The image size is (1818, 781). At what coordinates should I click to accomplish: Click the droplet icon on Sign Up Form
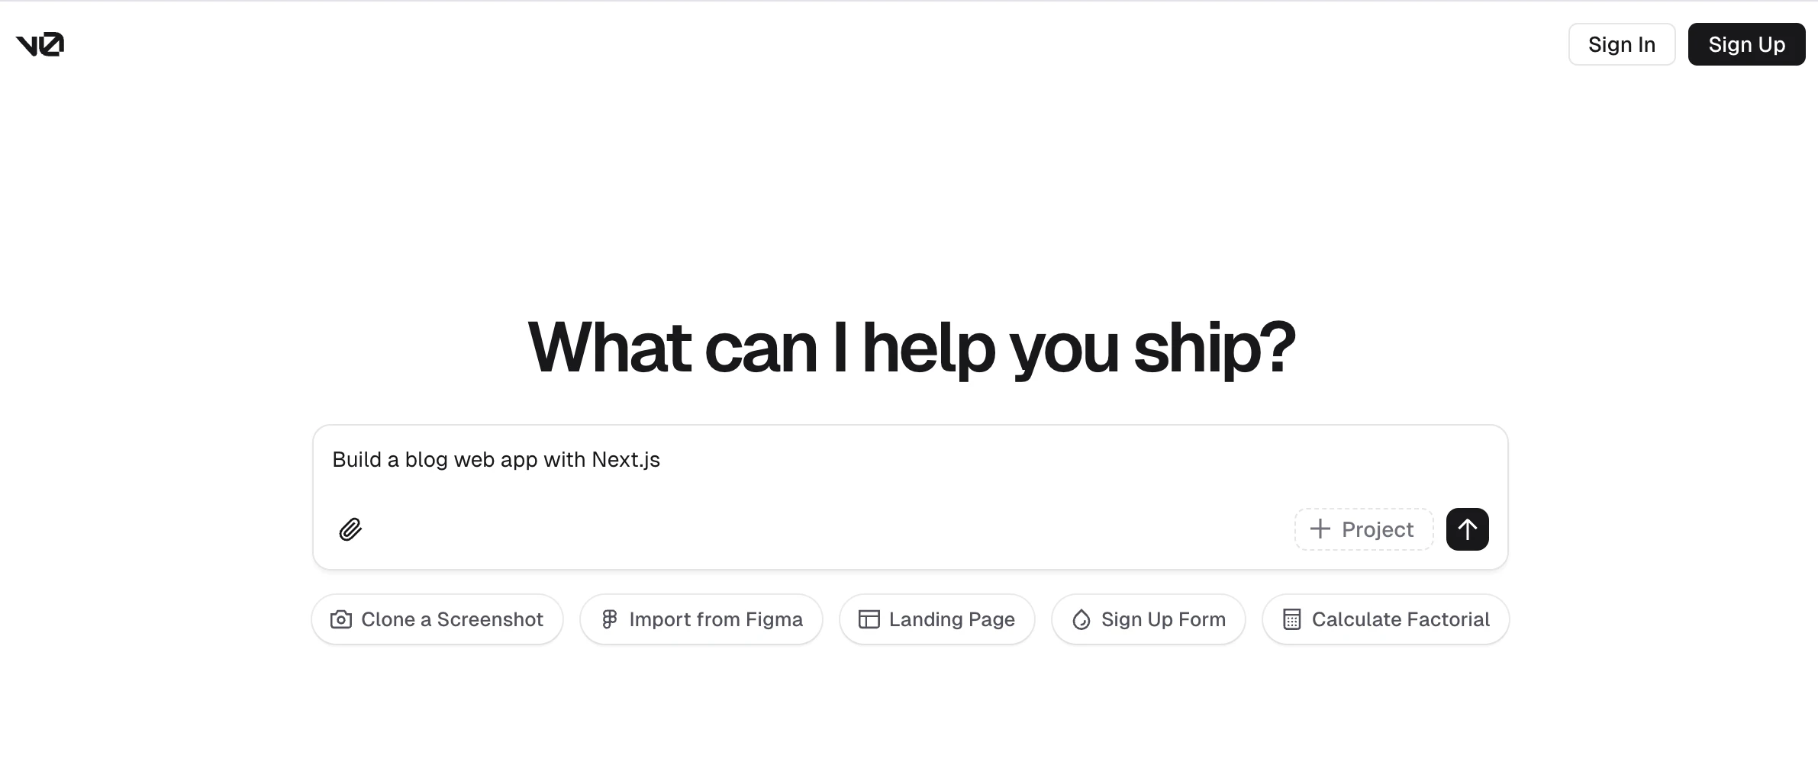[x=1081, y=619]
